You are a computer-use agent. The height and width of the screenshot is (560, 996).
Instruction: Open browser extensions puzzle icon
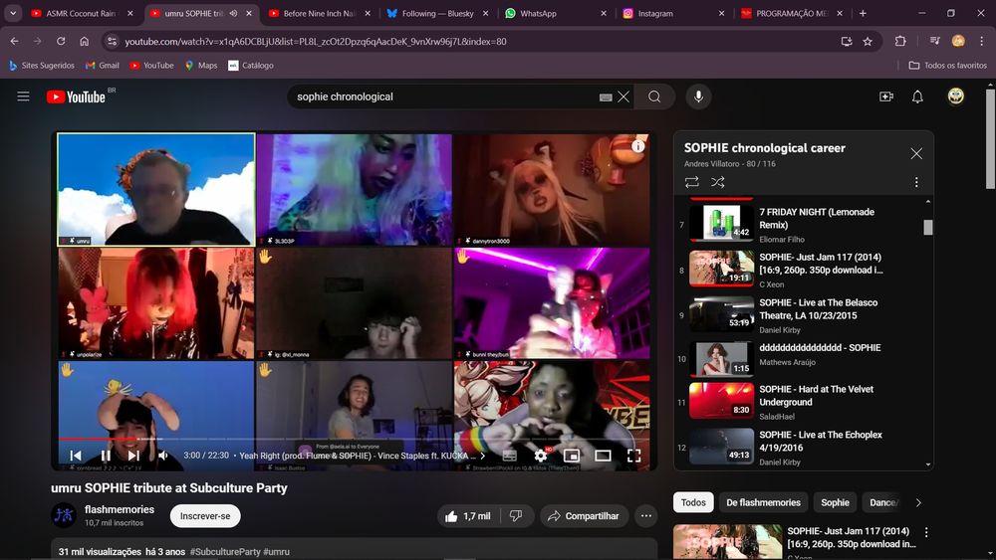click(900, 41)
